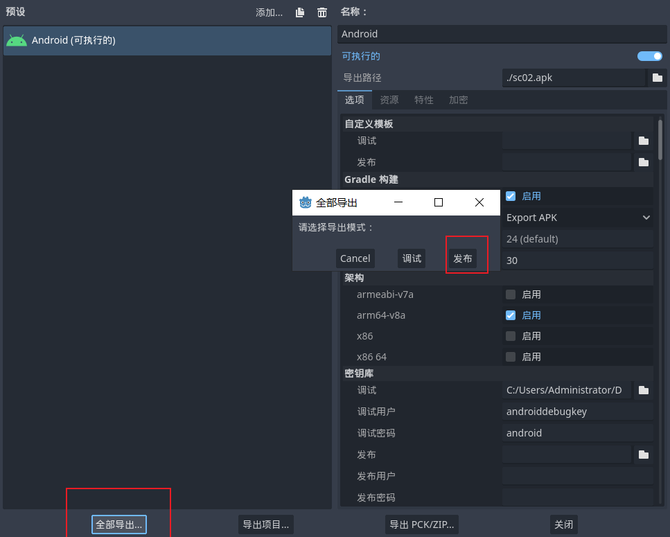This screenshot has height=537, width=670.
Task: Switch to the 选项 tab
Action: click(x=355, y=100)
